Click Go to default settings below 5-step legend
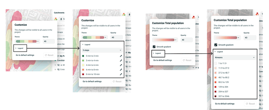The image size is (269, 110). (92, 81)
